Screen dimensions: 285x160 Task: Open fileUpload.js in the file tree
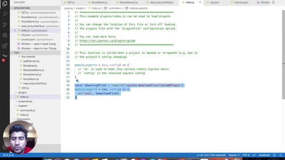30,66
